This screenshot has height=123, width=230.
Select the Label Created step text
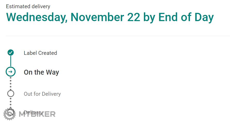(x=40, y=53)
